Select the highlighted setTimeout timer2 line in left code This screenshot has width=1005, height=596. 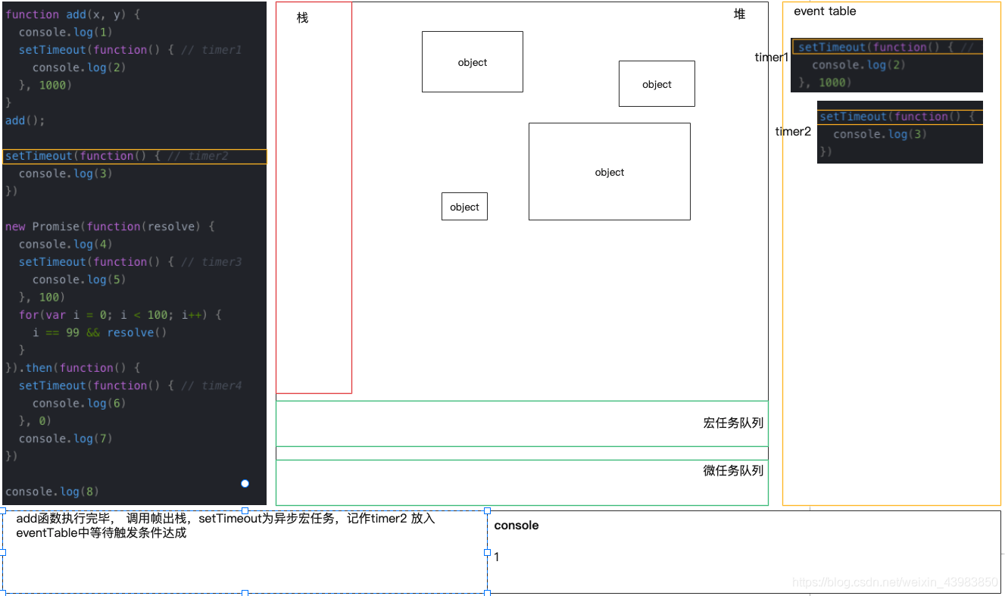coord(135,157)
